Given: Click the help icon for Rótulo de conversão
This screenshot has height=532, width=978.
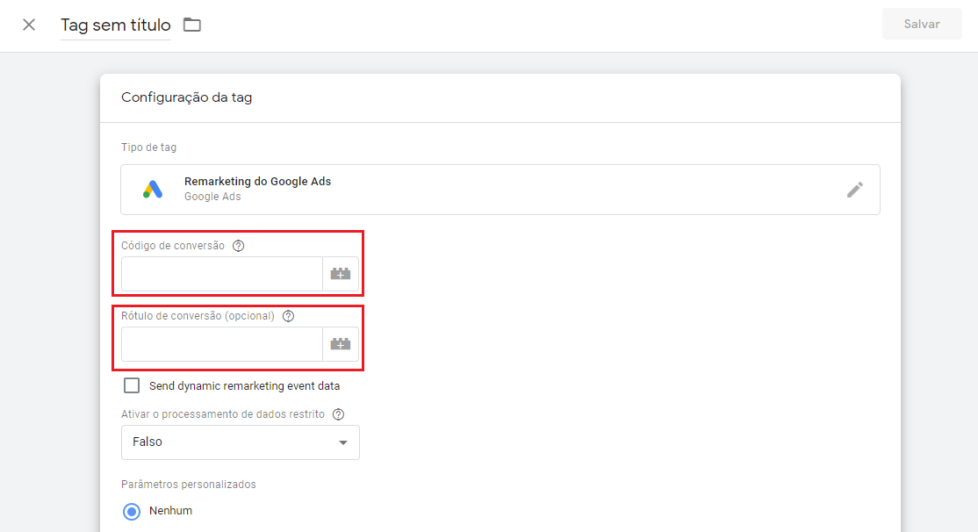Looking at the screenshot, I should coord(288,316).
